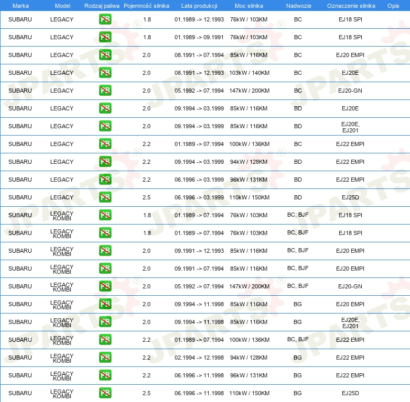Click fuel icon in Kombi 09.1991 -> 12.1993 row
Screen dimensions: 410x402
click(105, 251)
